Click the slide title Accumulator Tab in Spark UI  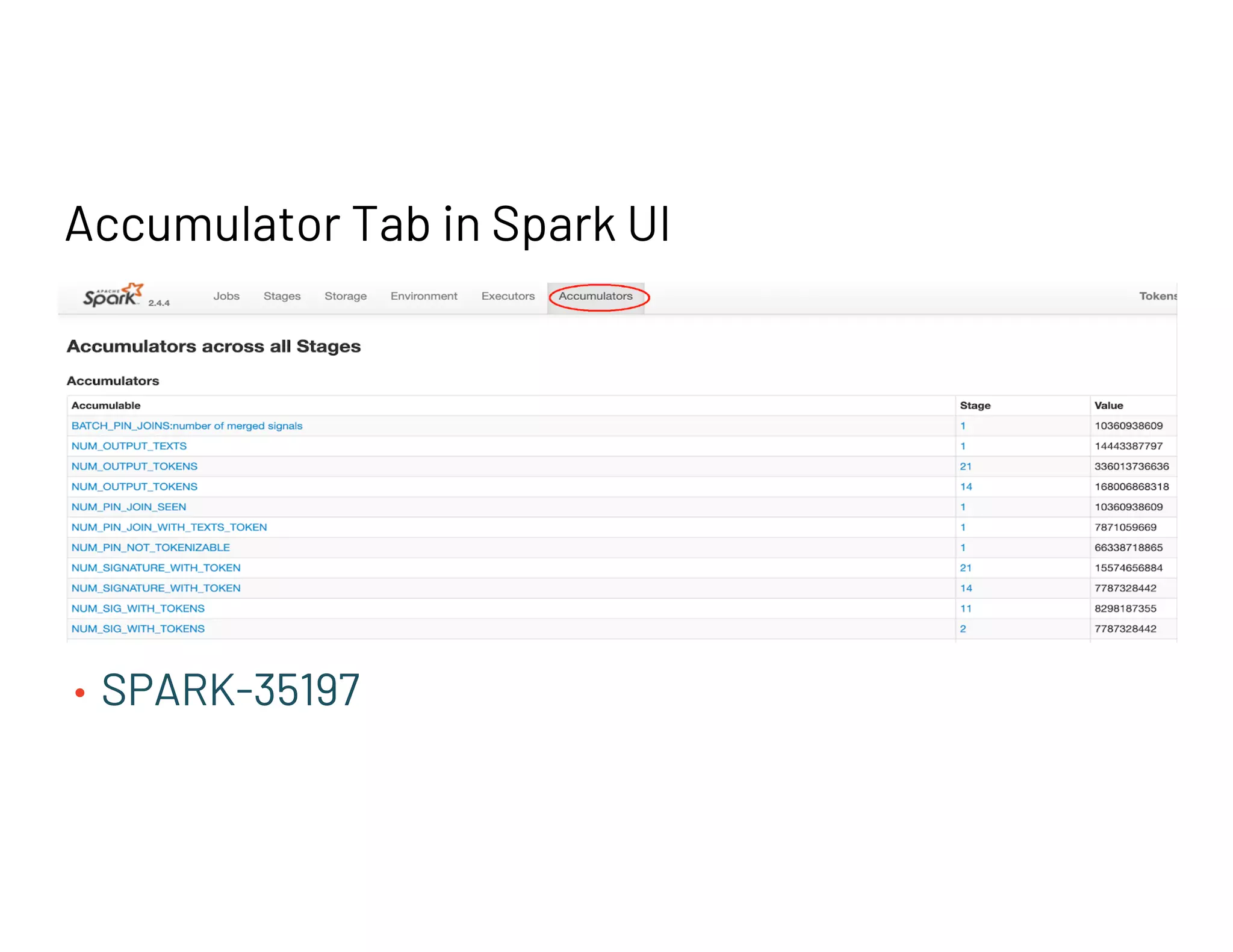coord(368,224)
